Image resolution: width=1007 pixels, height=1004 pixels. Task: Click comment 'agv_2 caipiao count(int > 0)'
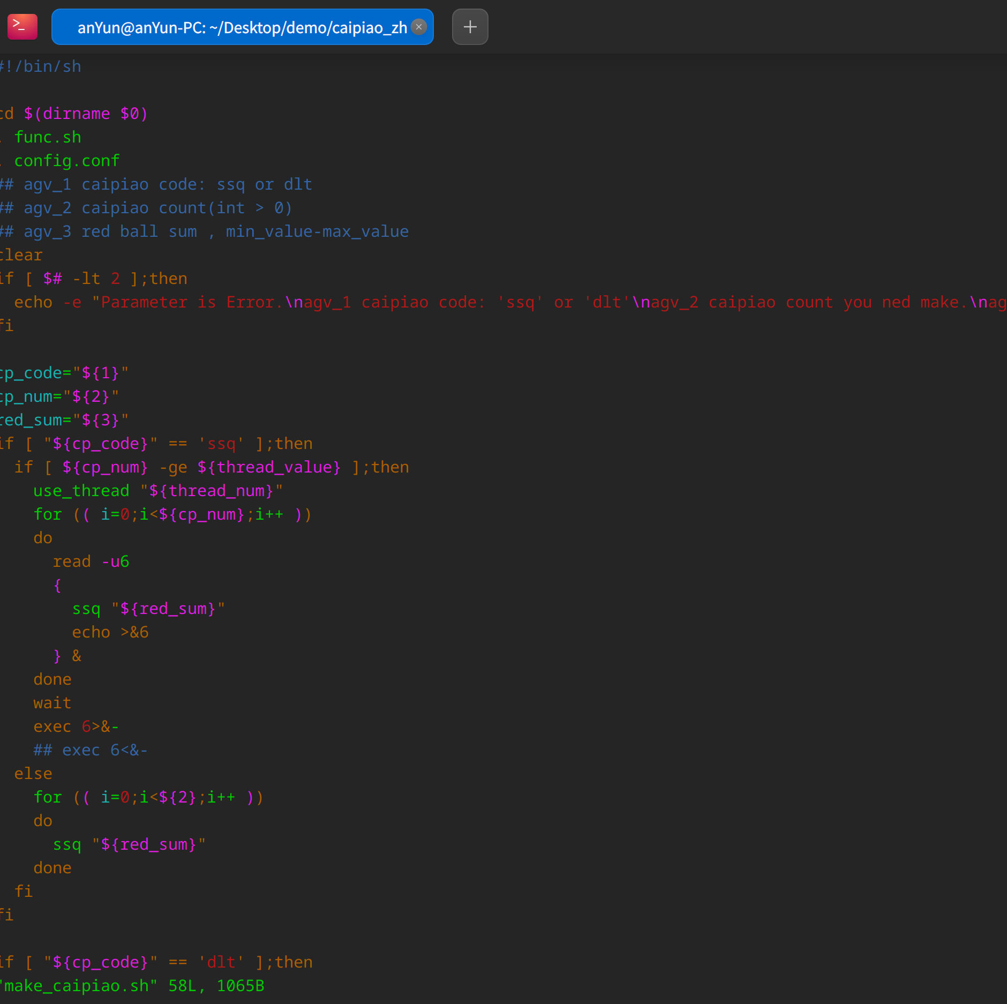(146, 208)
